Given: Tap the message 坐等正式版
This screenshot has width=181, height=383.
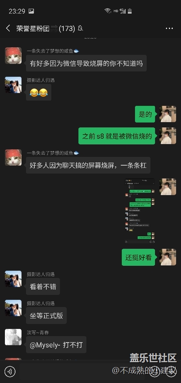Looking at the screenshot, I should (46, 316).
